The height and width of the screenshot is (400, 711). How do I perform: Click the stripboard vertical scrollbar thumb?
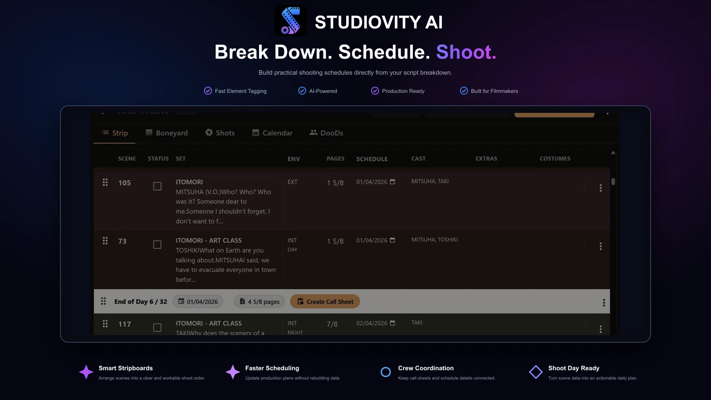tap(613, 181)
